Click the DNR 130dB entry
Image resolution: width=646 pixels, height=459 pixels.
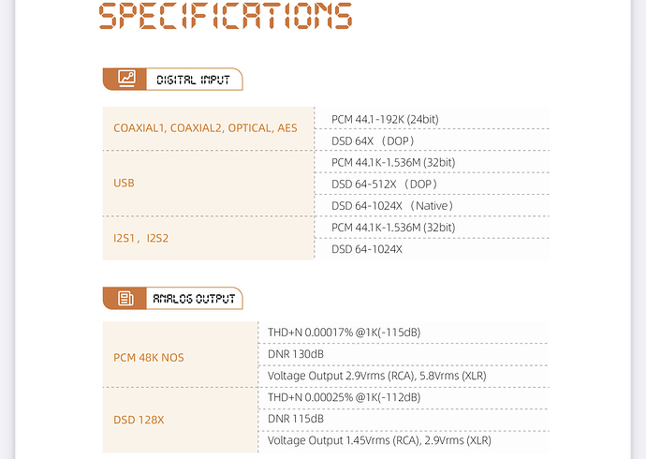pos(296,354)
